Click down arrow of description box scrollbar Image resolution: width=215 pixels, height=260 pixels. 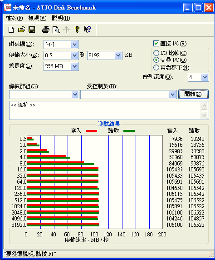click(205, 115)
